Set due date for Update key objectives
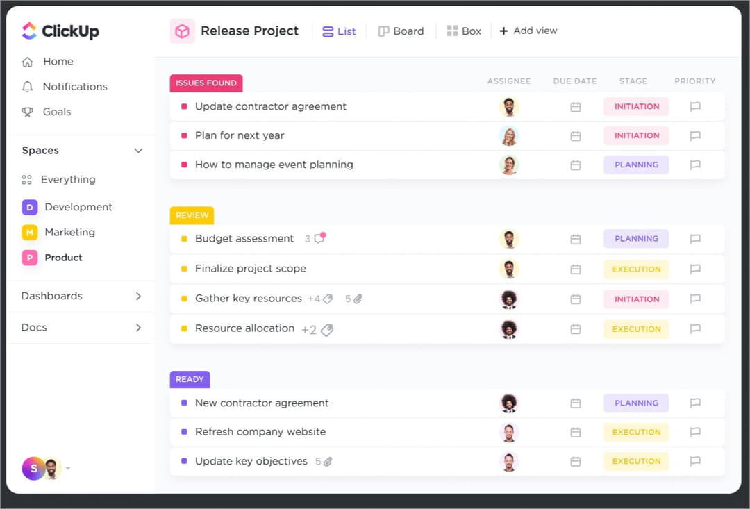Screen dimensions: 750x509 coord(576,462)
